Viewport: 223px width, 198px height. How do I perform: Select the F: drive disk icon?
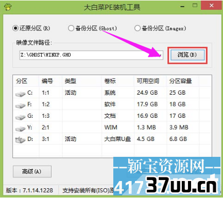(x=20, y=105)
